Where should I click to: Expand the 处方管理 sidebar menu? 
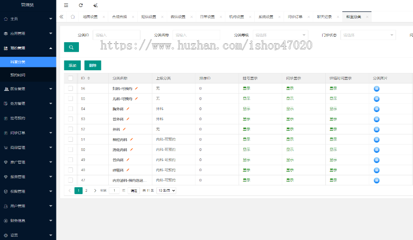28,104
